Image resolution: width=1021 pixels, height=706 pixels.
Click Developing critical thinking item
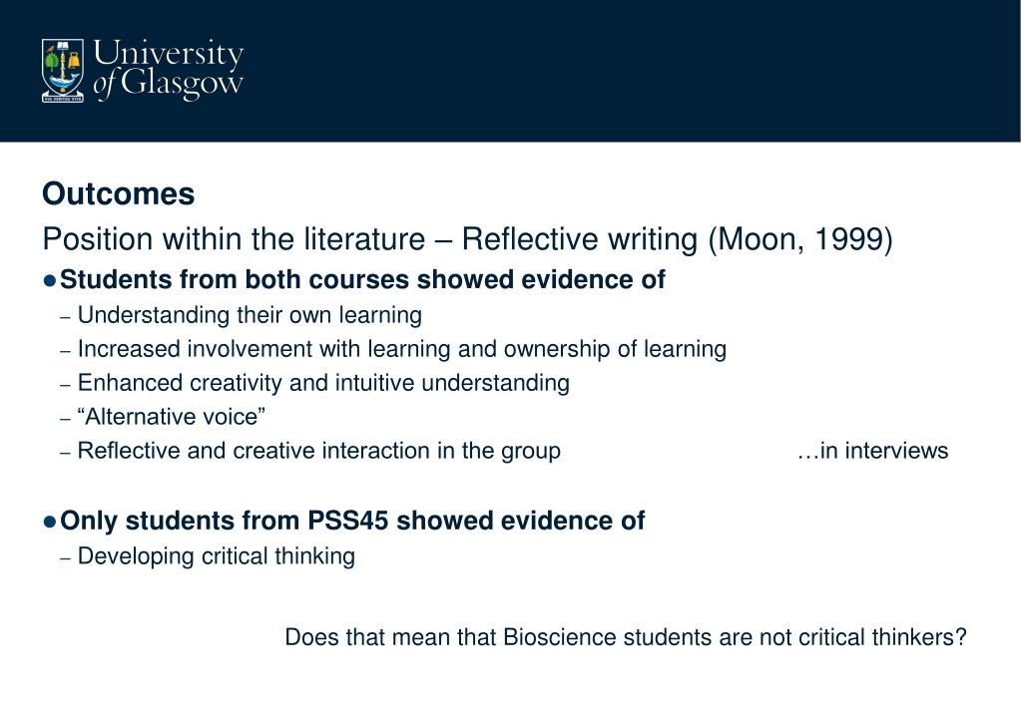click(x=217, y=557)
